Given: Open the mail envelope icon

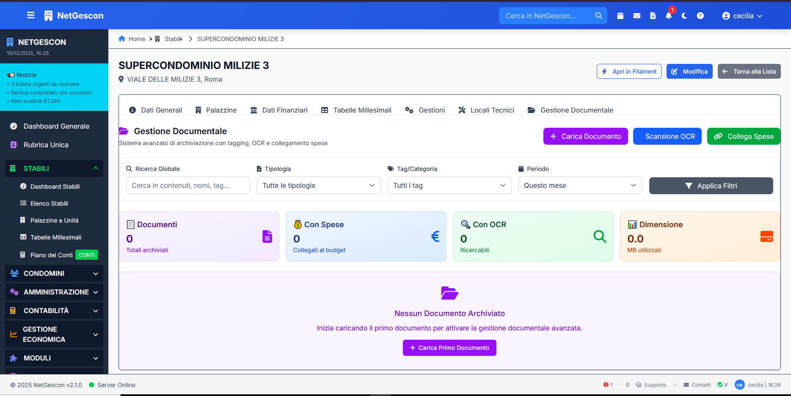Looking at the screenshot, I should pos(637,16).
